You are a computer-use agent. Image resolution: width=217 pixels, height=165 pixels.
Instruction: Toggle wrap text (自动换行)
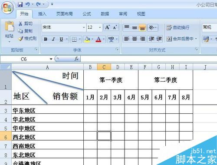(x=178, y=27)
